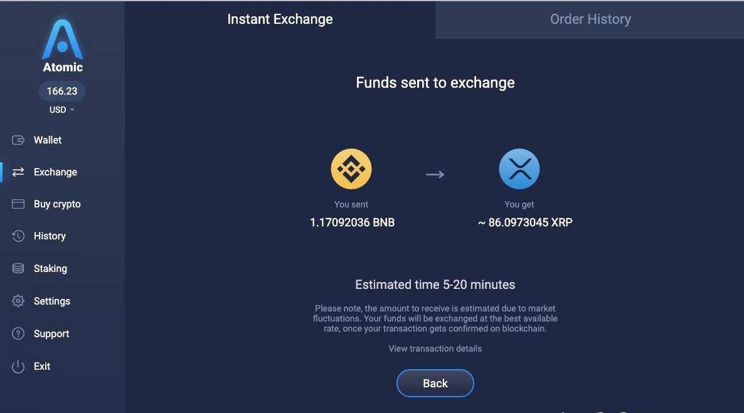744x413 pixels.
Task: Click the Staking coins icon
Action: click(18, 268)
